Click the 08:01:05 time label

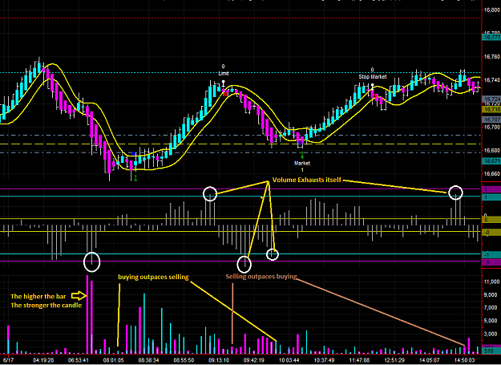point(114,360)
